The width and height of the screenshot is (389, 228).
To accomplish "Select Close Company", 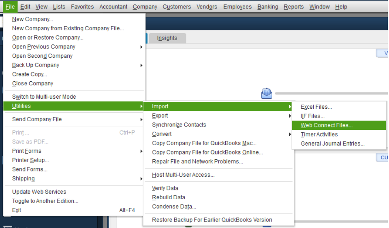I will (x=74, y=83).
